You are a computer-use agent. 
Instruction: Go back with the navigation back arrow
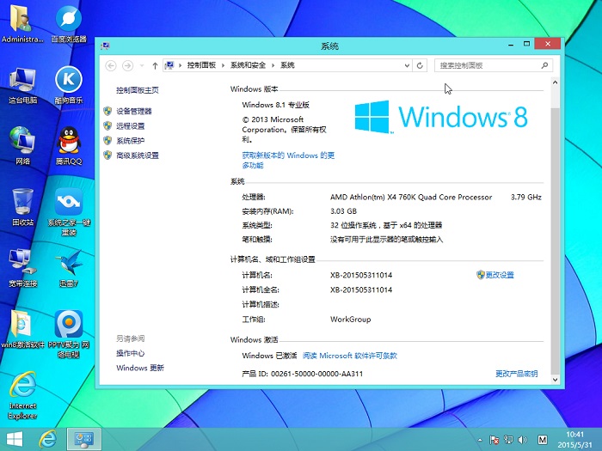point(111,65)
